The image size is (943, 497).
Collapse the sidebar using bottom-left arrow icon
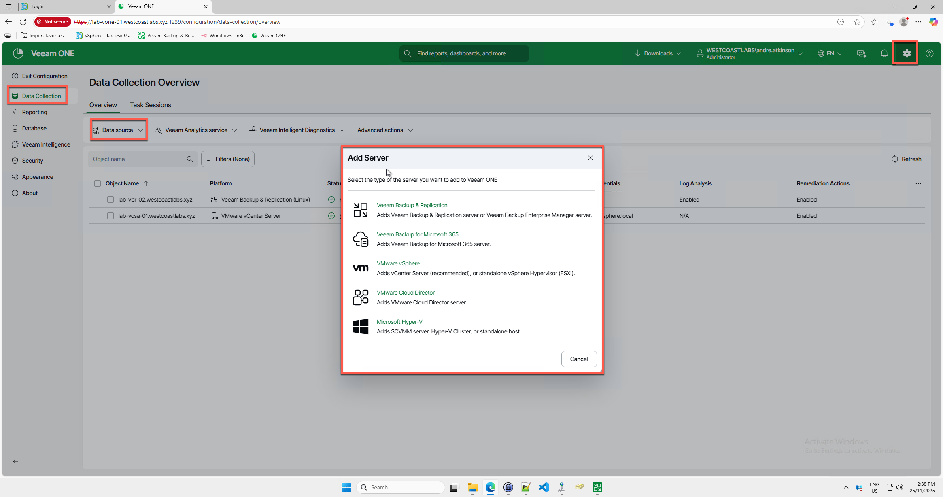15,461
